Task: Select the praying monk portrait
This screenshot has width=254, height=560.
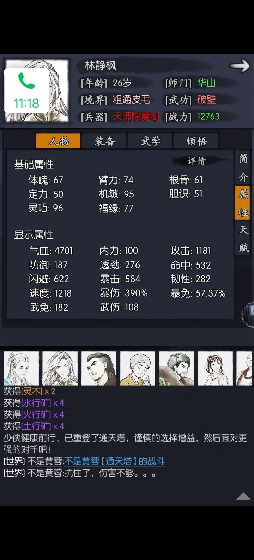Action: click(138, 368)
